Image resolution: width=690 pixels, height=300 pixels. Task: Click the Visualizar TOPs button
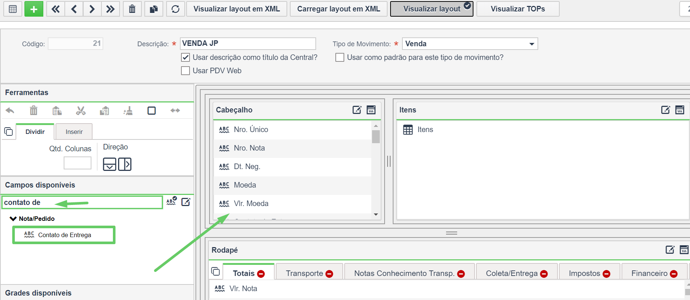(x=518, y=9)
